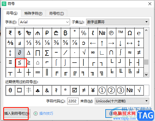Select the Indian rupee ₹ symbol
Image resolution: width=155 pixels, height=121 pixels.
click(x=10, y=33)
